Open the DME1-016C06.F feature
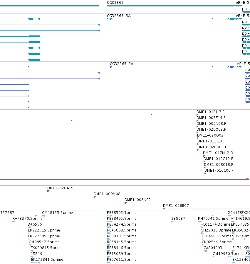Screen dimensions: 250x264 (x=219, y=171)
